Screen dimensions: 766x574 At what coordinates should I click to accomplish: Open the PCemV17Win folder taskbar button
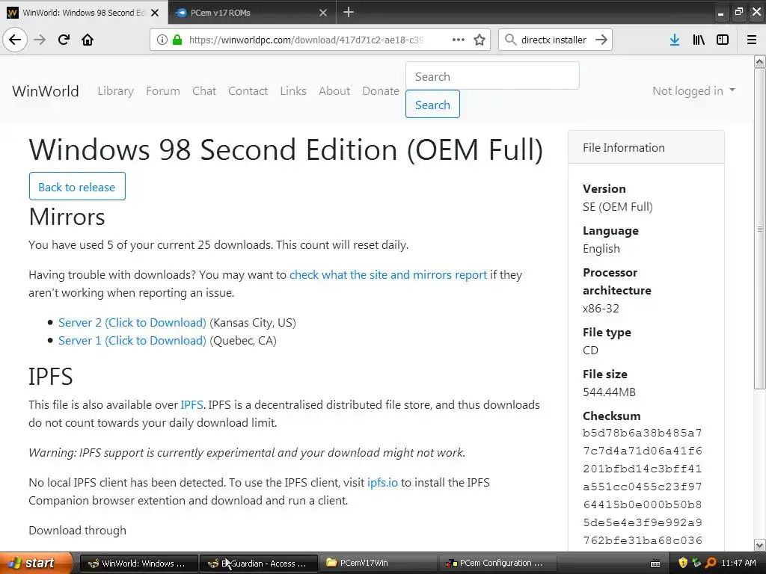[379, 564]
